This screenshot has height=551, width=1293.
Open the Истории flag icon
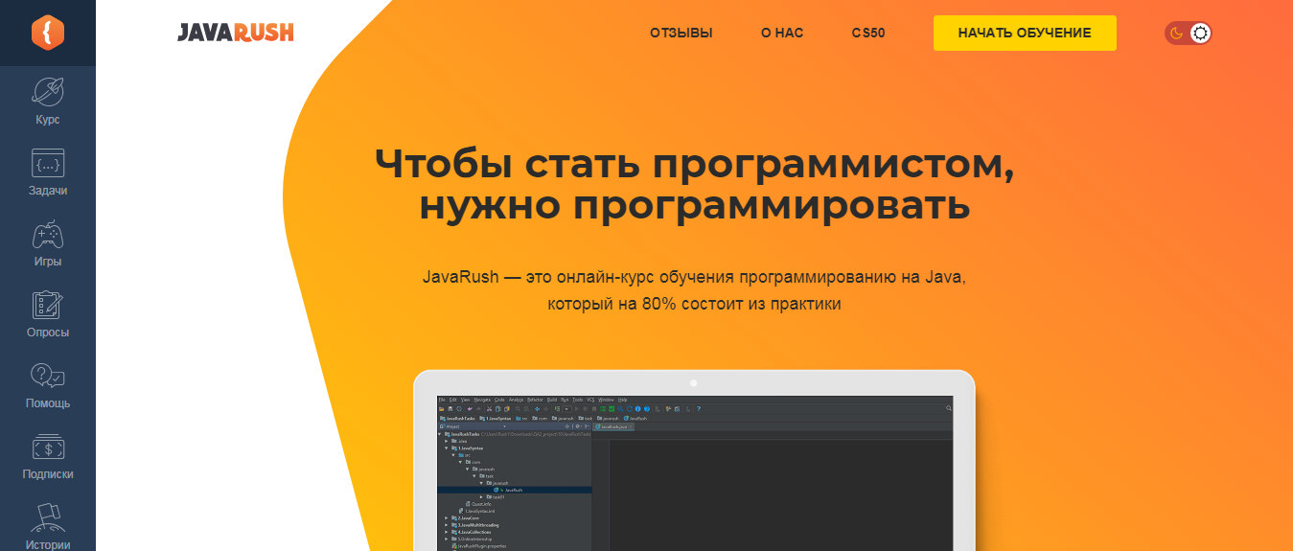coord(48,517)
